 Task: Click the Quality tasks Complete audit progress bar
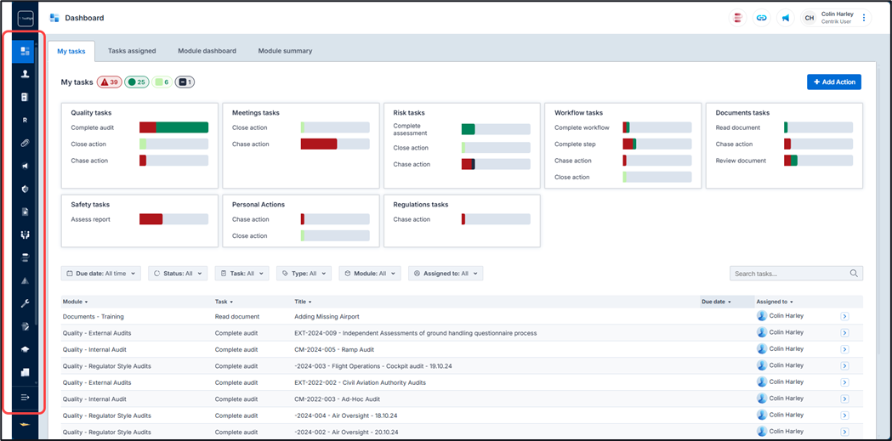click(x=173, y=127)
